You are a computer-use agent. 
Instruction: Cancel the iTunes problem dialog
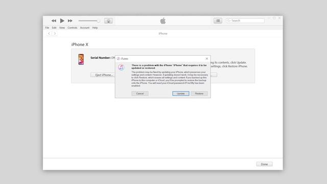coord(140,94)
